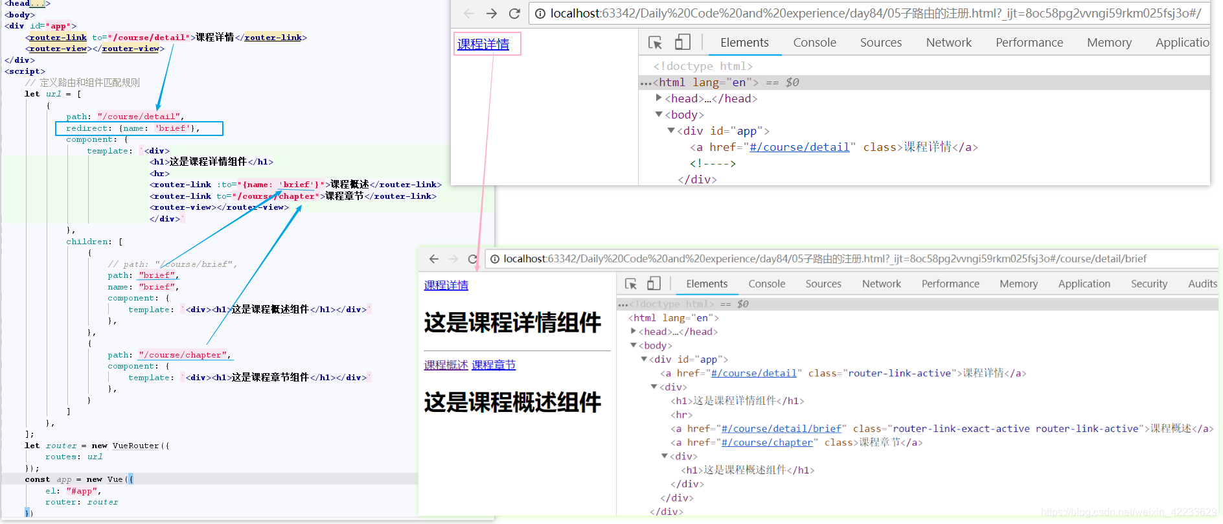Collapse body node in upper DevTools tree
1223x524 pixels.
tap(659, 114)
